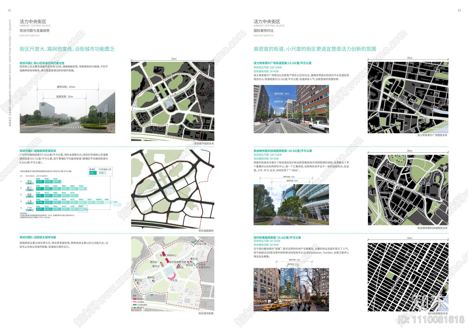
Task: Open the map captioned 新加坡纬壹科技城图底关系
Action: coord(408,190)
